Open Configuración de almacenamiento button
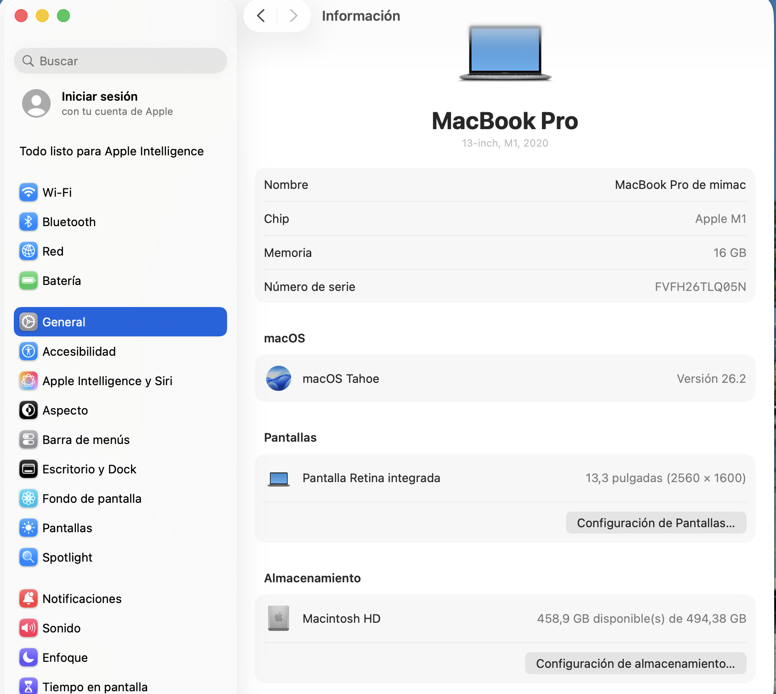 636,663
